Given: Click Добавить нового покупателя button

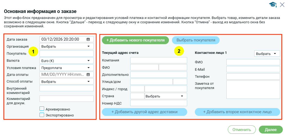Looking at the screenshot, I should (135, 40).
